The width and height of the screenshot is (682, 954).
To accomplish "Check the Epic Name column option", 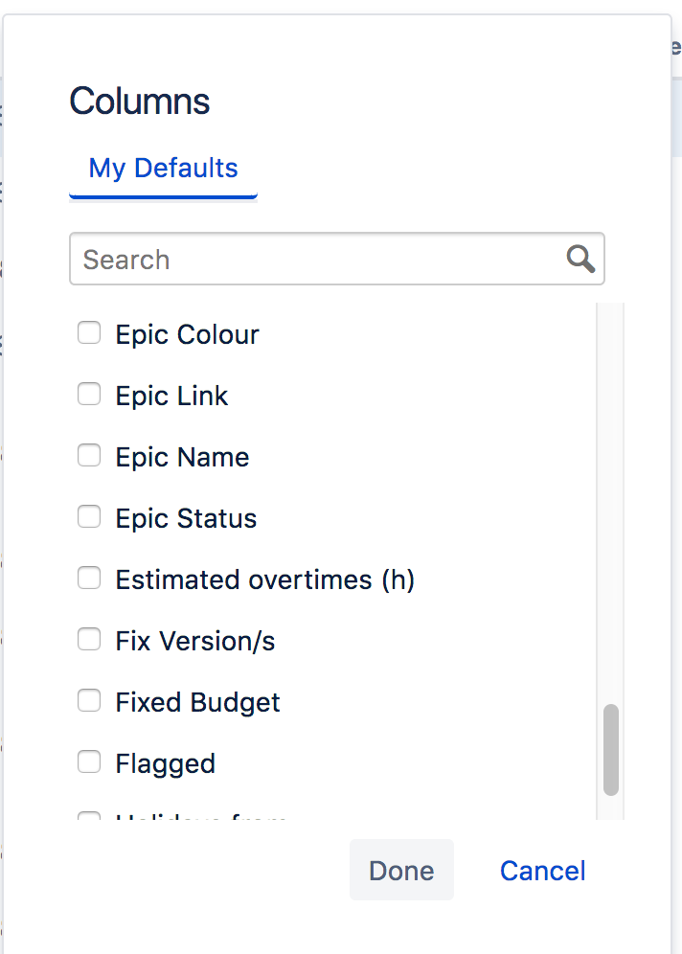I will [x=89, y=455].
